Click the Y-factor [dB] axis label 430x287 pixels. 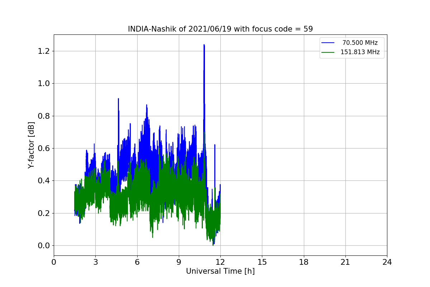click(x=32, y=145)
